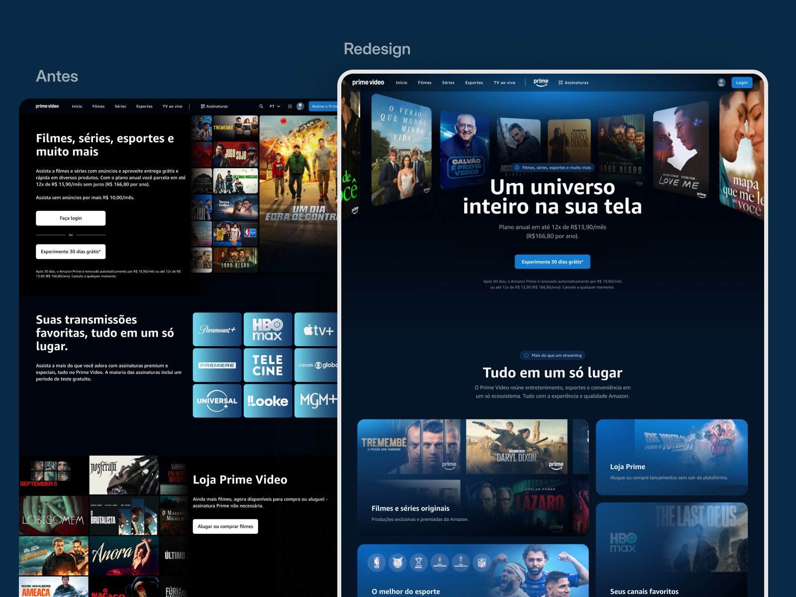Select September 5 movie poster
The image size is (796, 597).
(54, 475)
